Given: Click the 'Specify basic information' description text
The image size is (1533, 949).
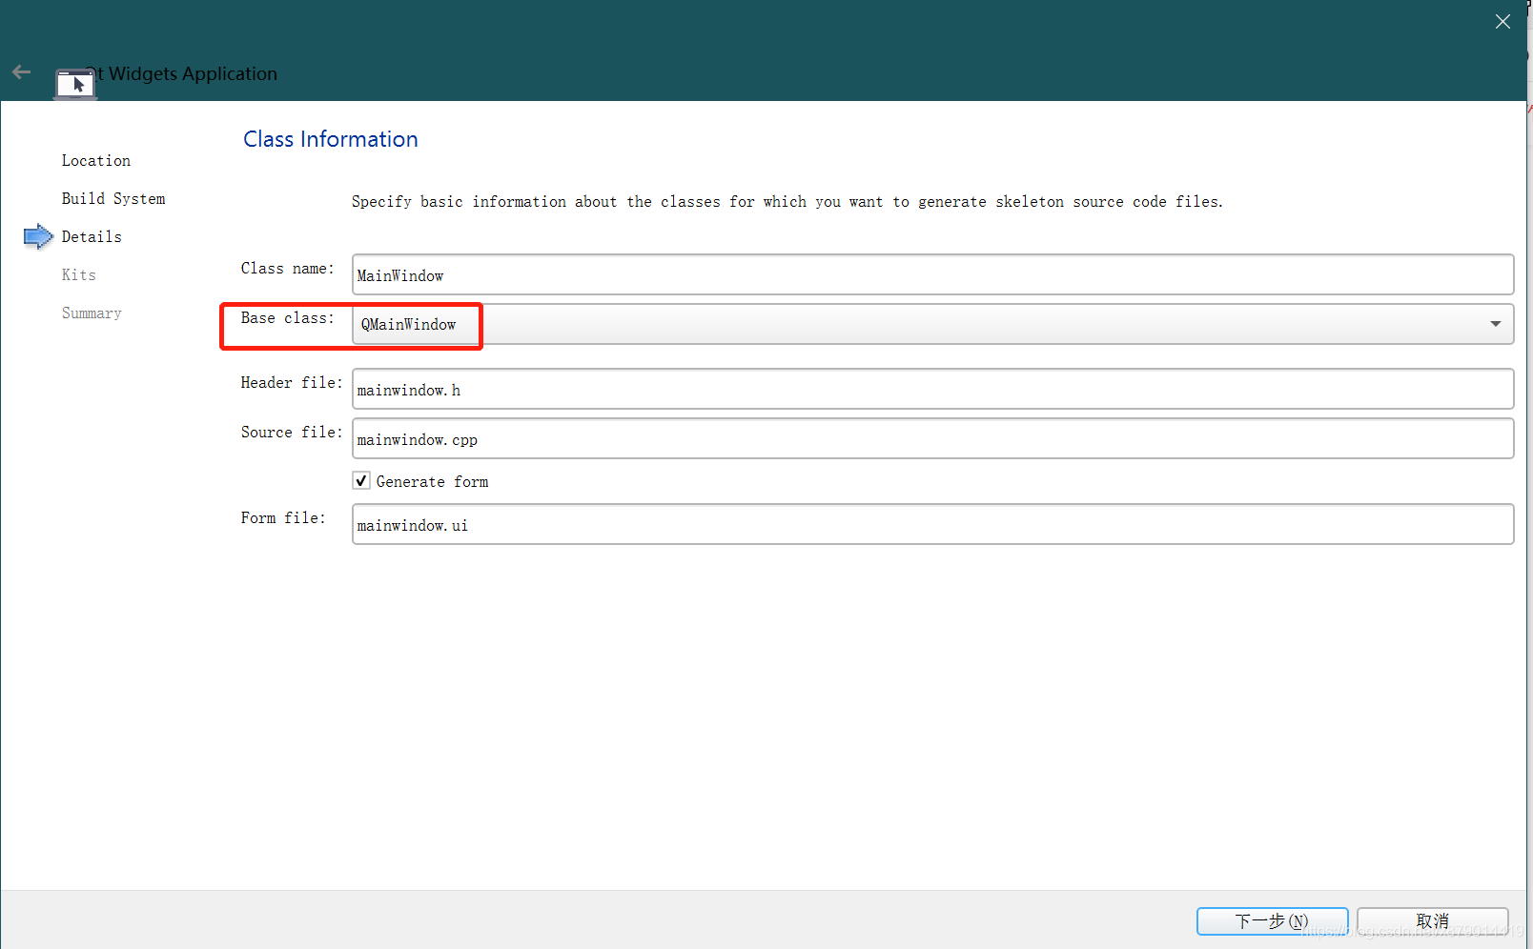Looking at the screenshot, I should (787, 201).
